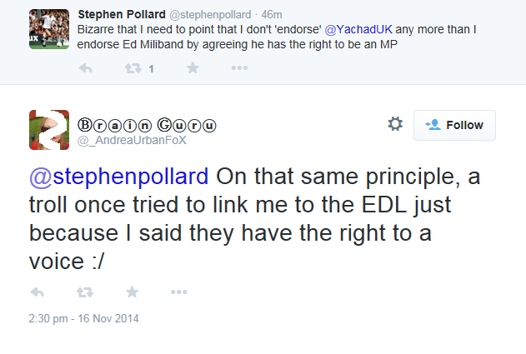Click the @stephenpollard mention in reply
This screenshot has height=354, width=526.
pyautogui.click(x=119, y=179)
